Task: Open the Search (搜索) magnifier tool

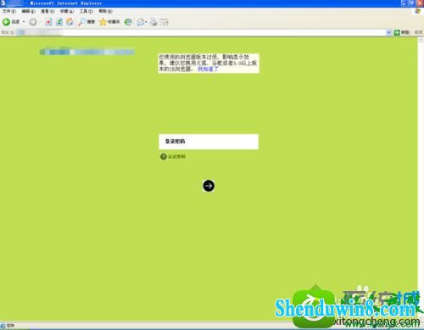Action: (x=86, y=22)
